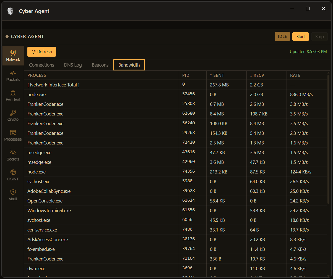Select node.exe row with PID 74356
The height and width of the screenshot is (279, 333).
click(x=175, y=172)
